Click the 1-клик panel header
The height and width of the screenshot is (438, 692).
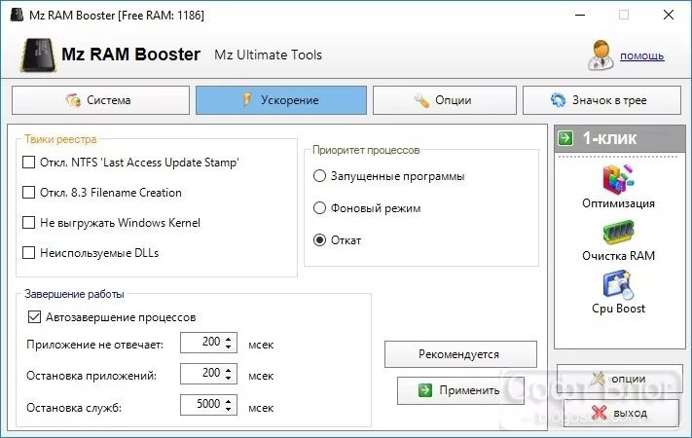click(620, 138)
